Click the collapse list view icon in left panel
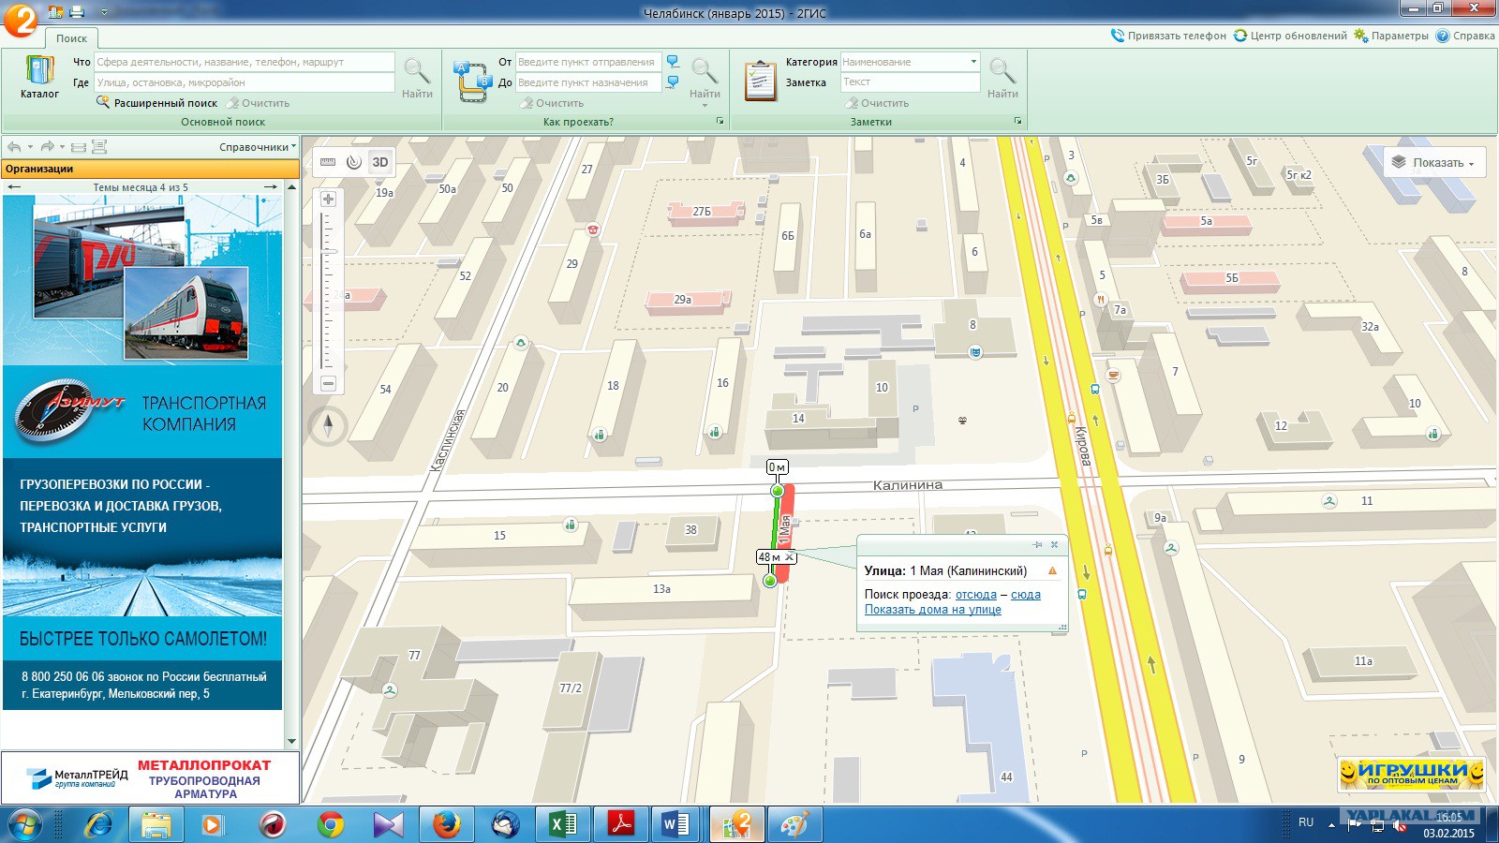Screen dimensions: 1499x843 tap(79, 147)
